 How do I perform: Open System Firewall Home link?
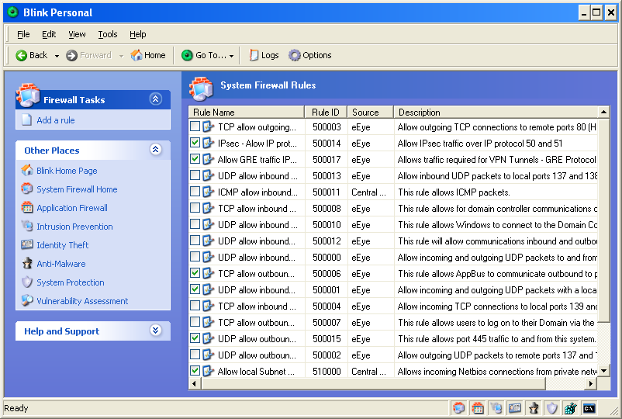pos(77,189)
